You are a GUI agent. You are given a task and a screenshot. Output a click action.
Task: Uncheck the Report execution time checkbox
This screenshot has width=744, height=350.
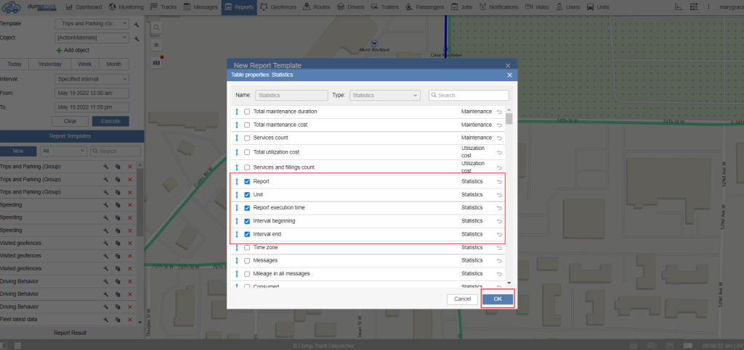pos(247,208)
